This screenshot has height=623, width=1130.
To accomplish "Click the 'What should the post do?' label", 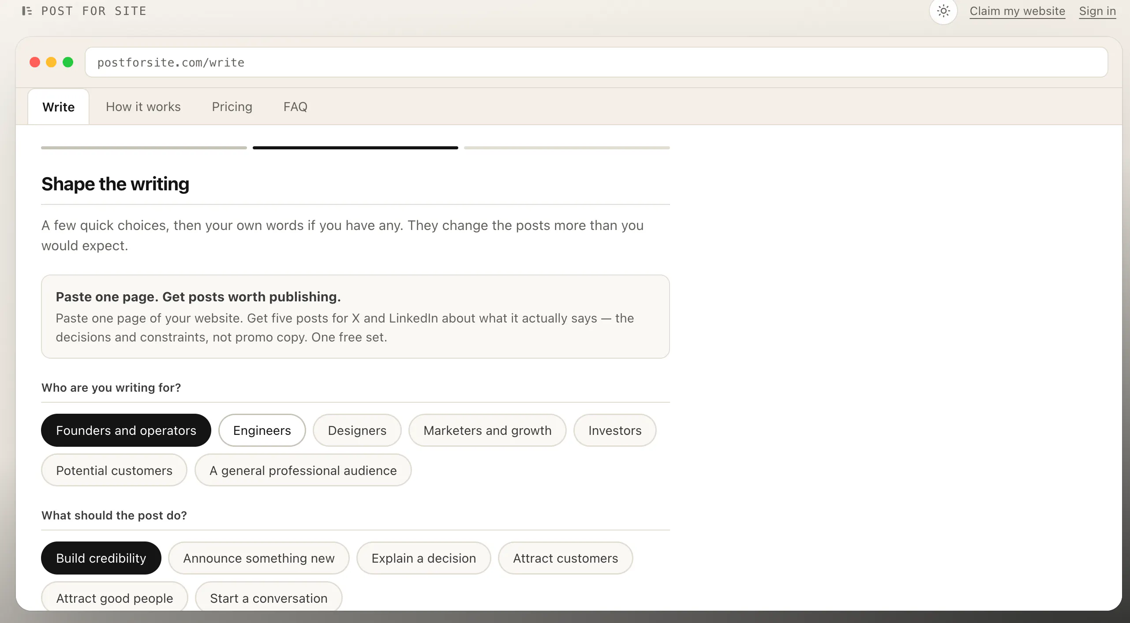I will (114, 515).
